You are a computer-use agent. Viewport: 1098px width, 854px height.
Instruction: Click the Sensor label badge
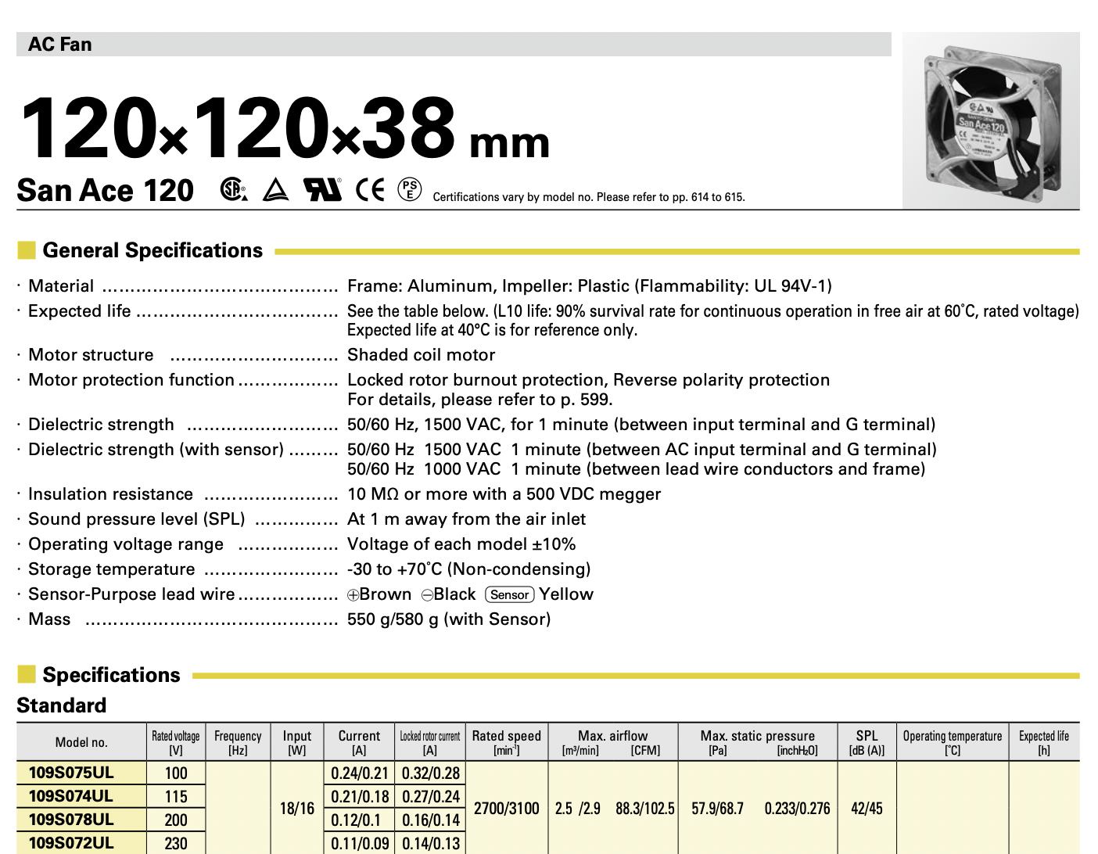coord(510,594)
